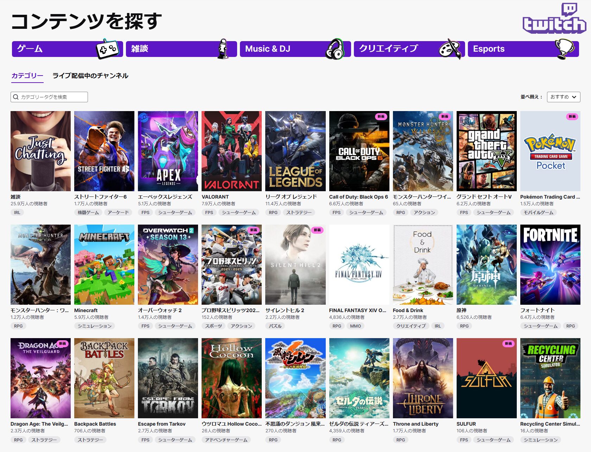Open the Fortnite cover art
591x452 pixels.
point(550,265)
